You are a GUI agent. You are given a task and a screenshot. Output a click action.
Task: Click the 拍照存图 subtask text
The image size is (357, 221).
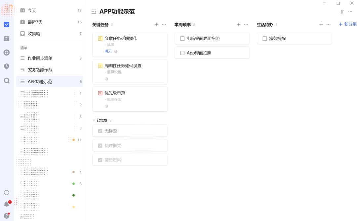[x=114, y=99]
